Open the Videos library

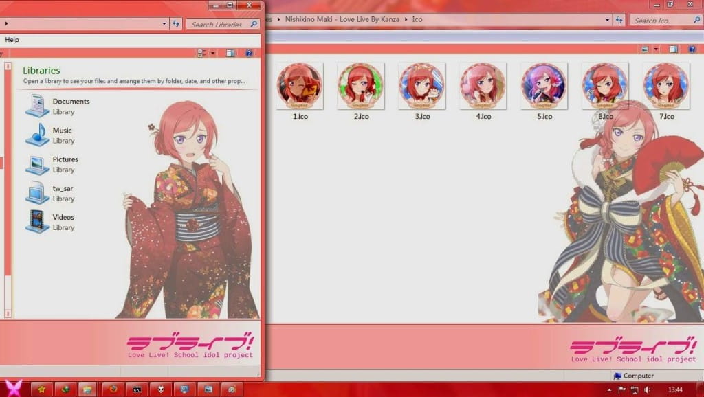[x=64, y=216]
